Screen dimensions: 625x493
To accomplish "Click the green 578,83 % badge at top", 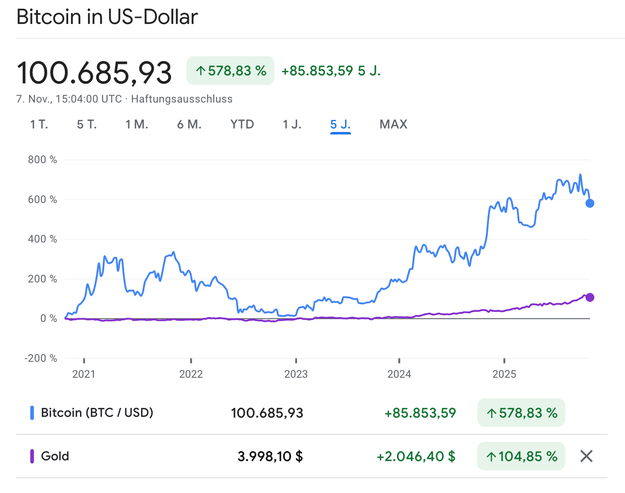I will pos(230,71).
